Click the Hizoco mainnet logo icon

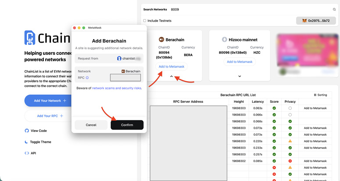[x=225, y=40]
